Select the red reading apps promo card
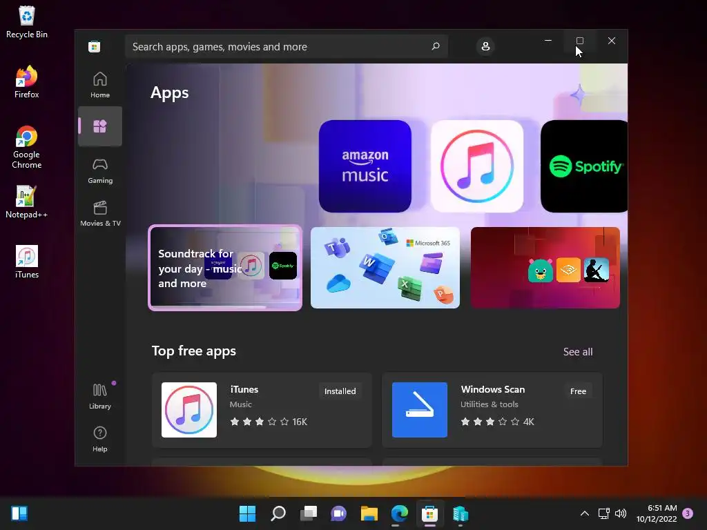Viewport: 707px width, 530px height. [545, 268]
